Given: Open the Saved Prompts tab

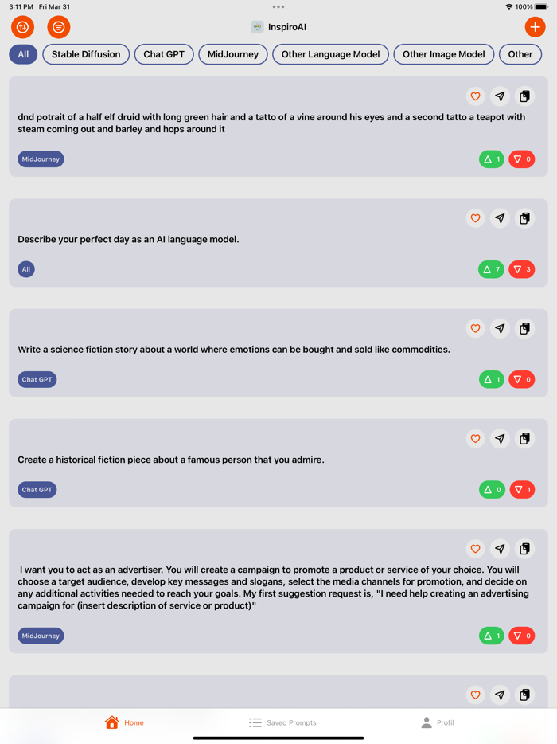Looking at the screenshot, I should pyautogui.click(x=282, y=722).
